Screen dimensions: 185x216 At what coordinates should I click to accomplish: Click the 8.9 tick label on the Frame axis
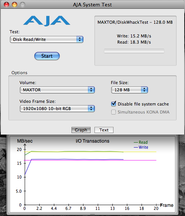[x=83, y=208]
